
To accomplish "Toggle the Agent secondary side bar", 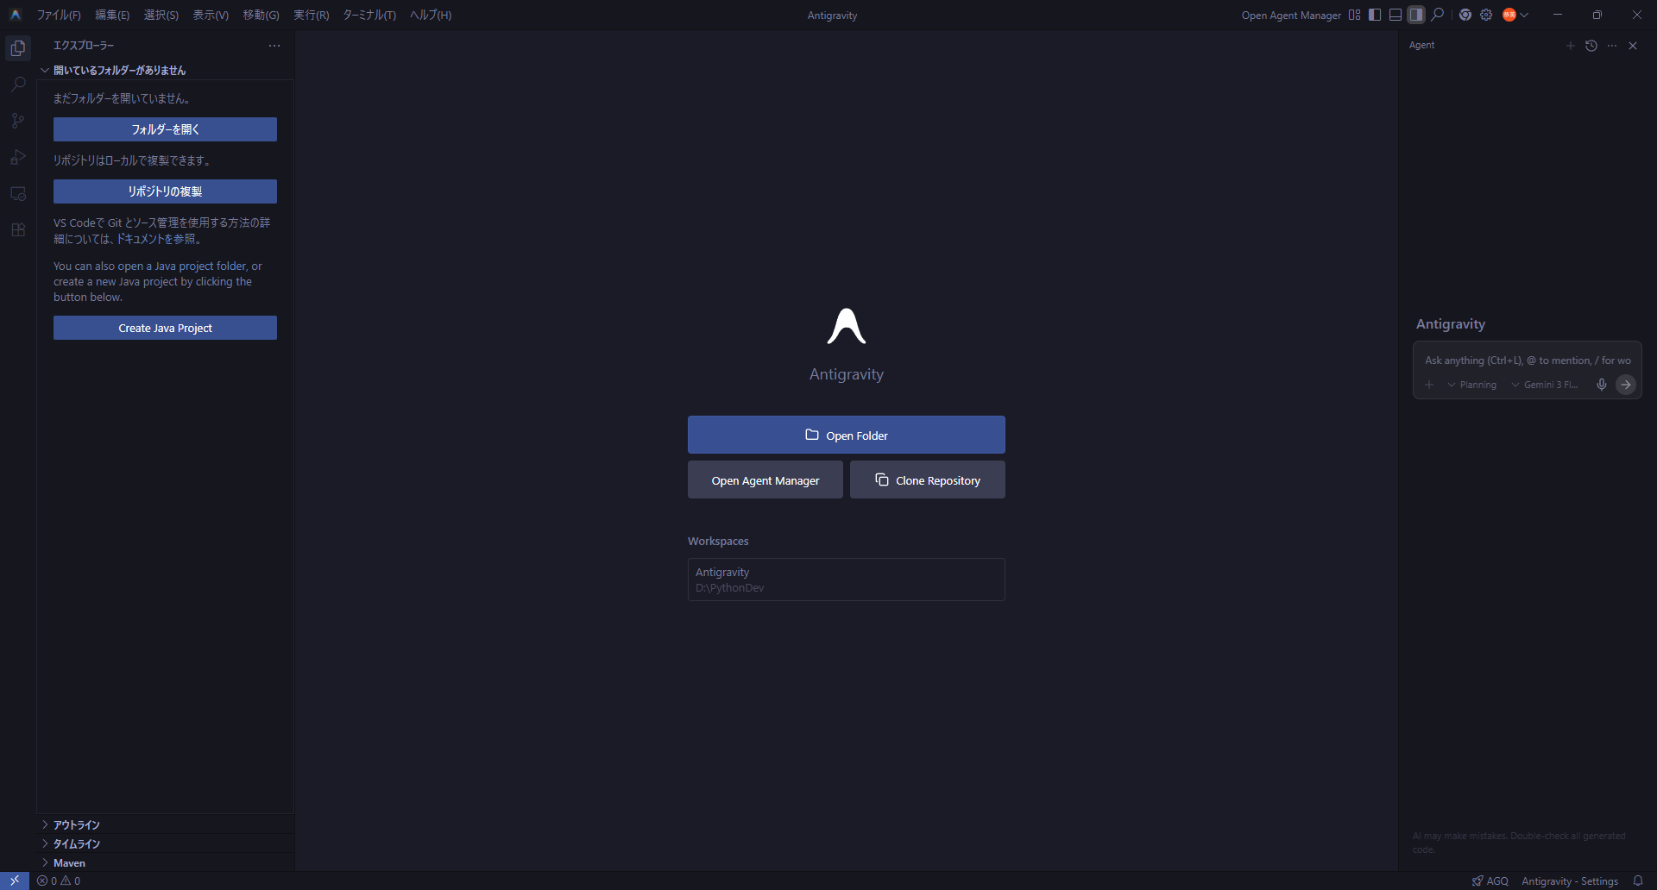I will (x=1416, y=15).
